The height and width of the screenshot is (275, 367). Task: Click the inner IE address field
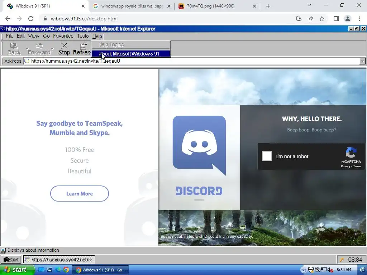click(194, 61)
